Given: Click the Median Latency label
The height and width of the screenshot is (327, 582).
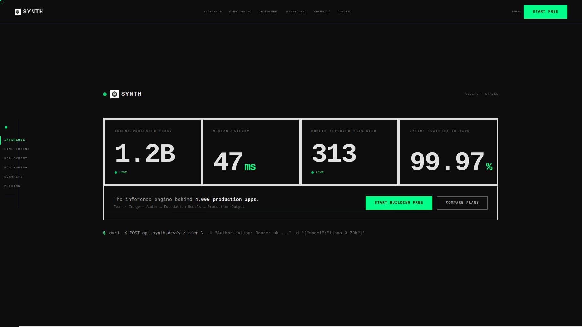Looking at the screenshot, I should click(x=231, y=131).
